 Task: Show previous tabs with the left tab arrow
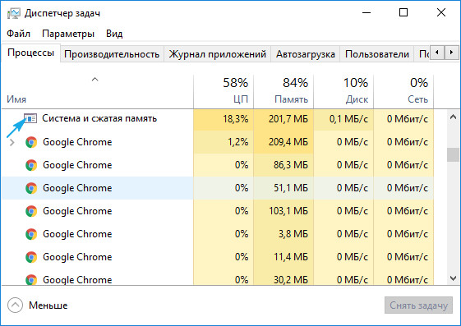(437, 53)
